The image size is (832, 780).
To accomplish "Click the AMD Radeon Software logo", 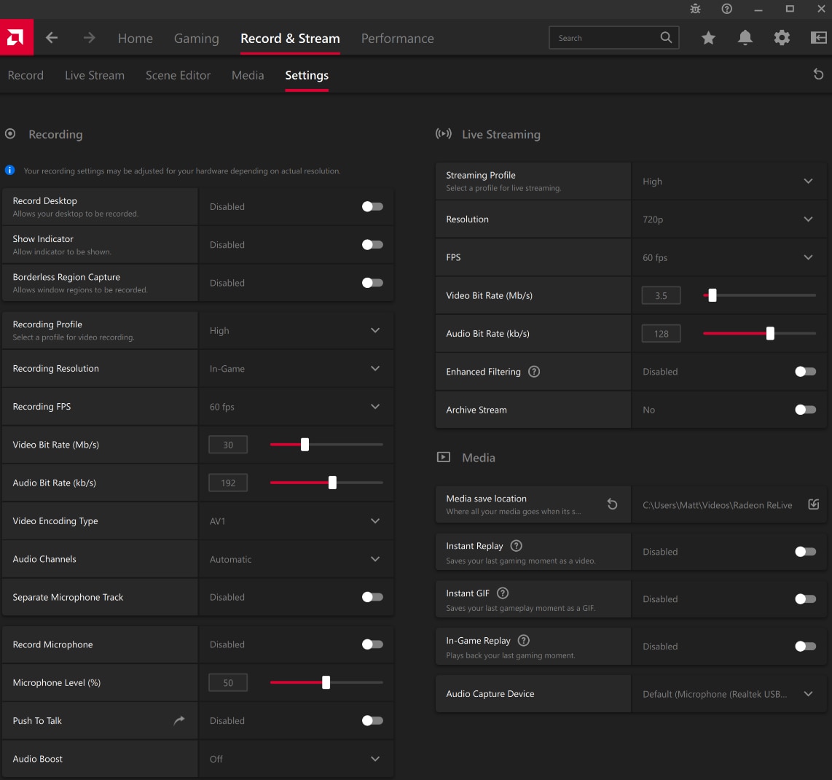I will [x=16, y=37].
